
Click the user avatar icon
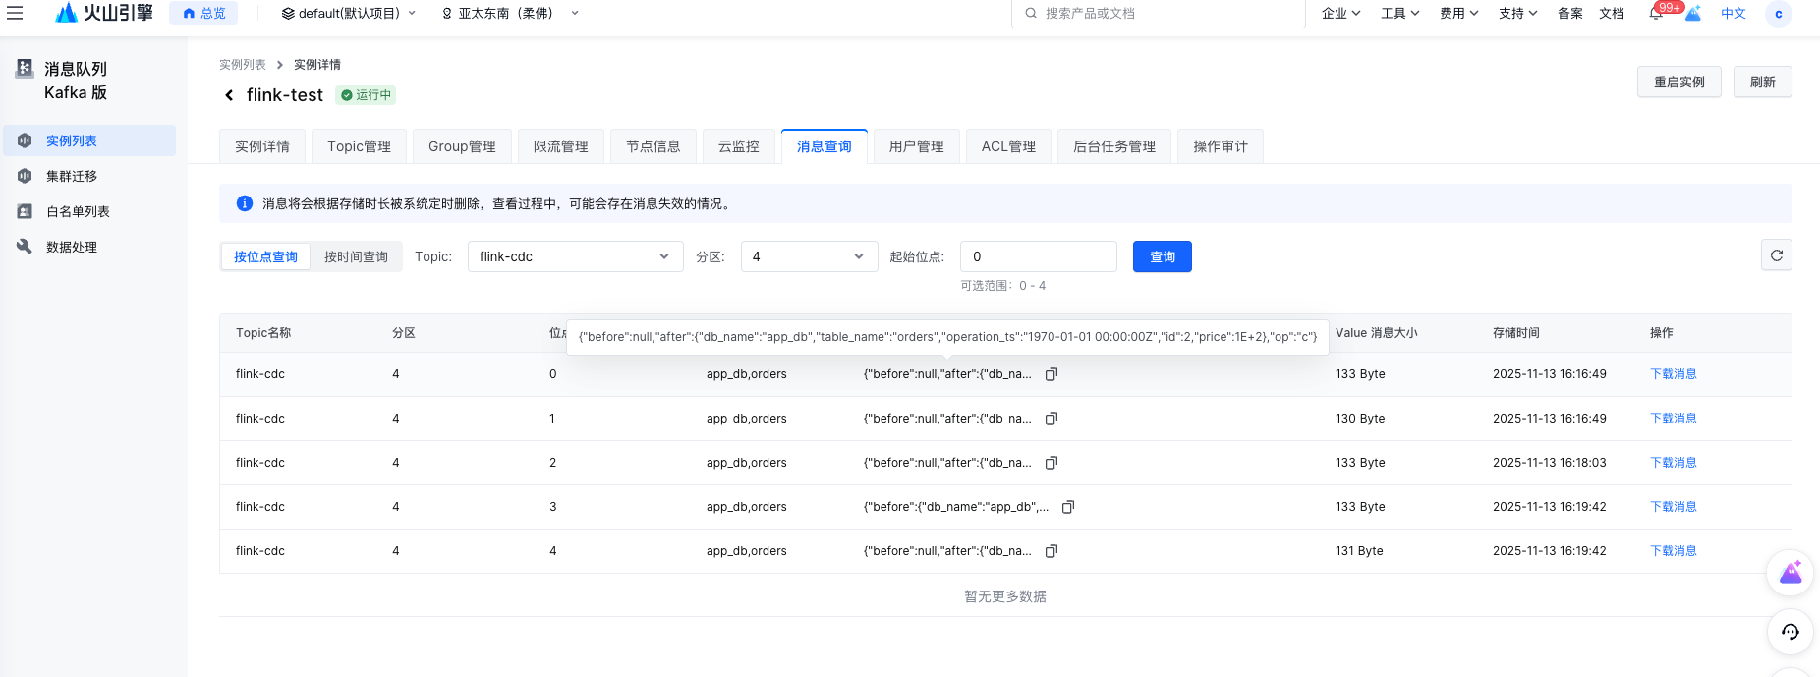[1778, 14]
